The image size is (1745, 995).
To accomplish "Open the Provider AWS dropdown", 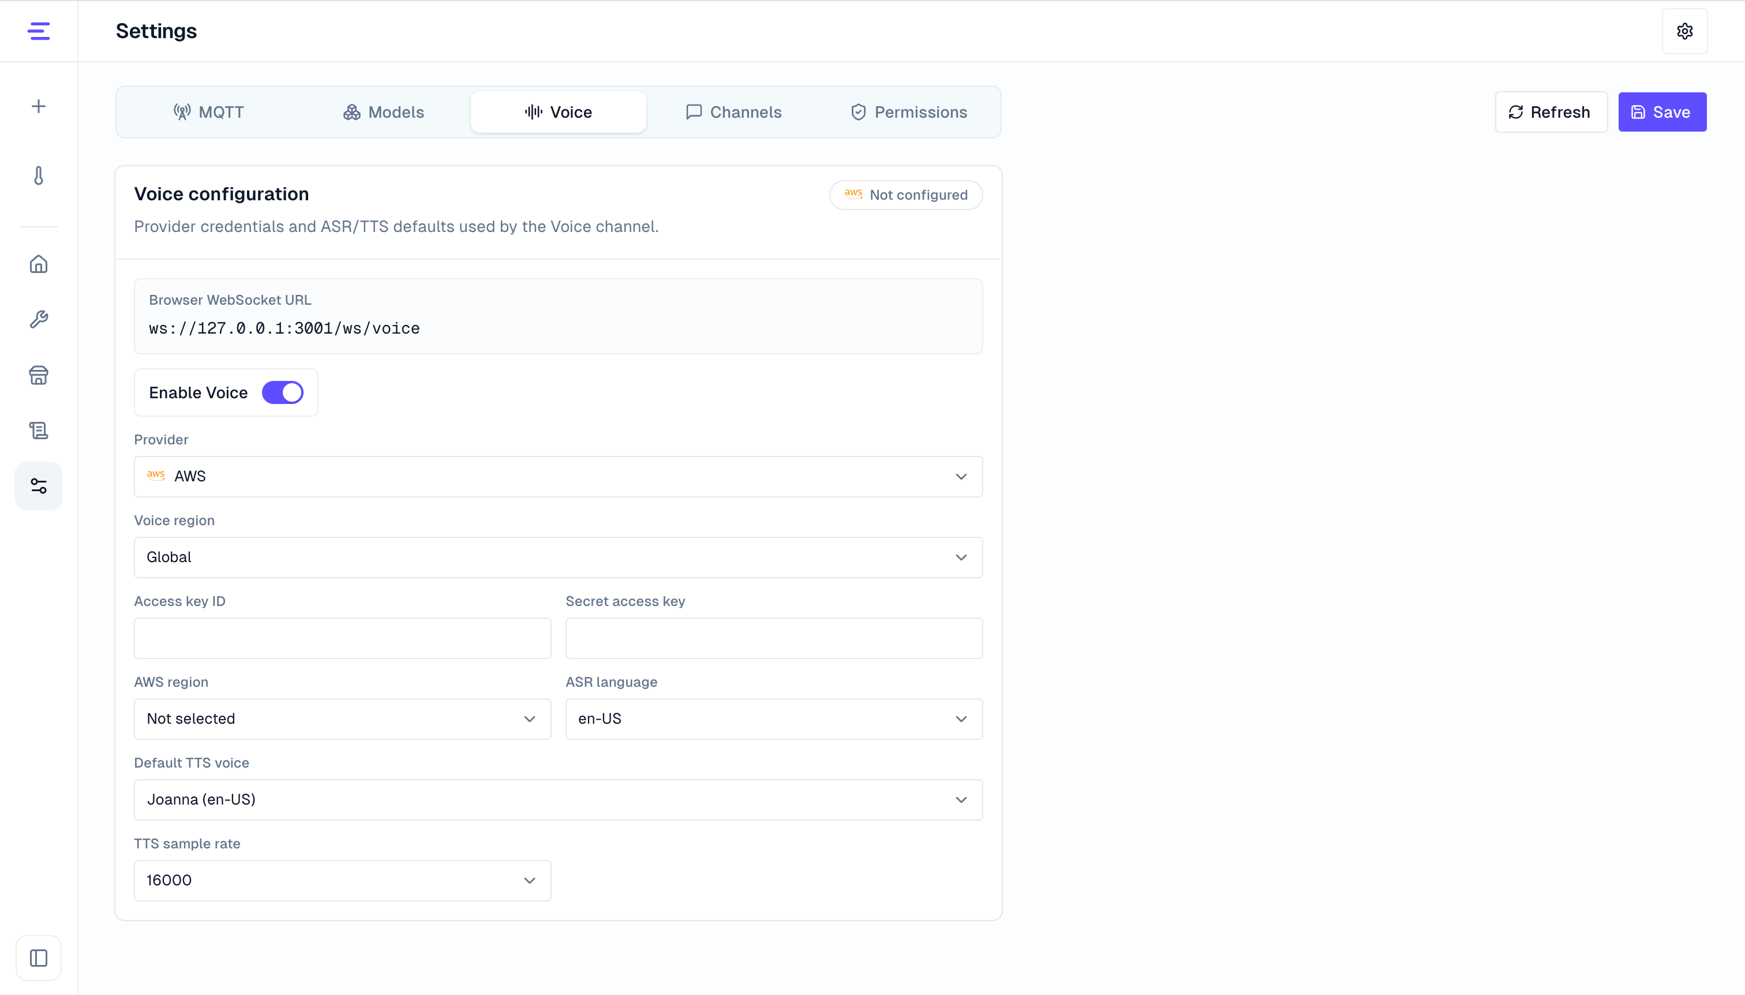I will click(x=558, y=477).
